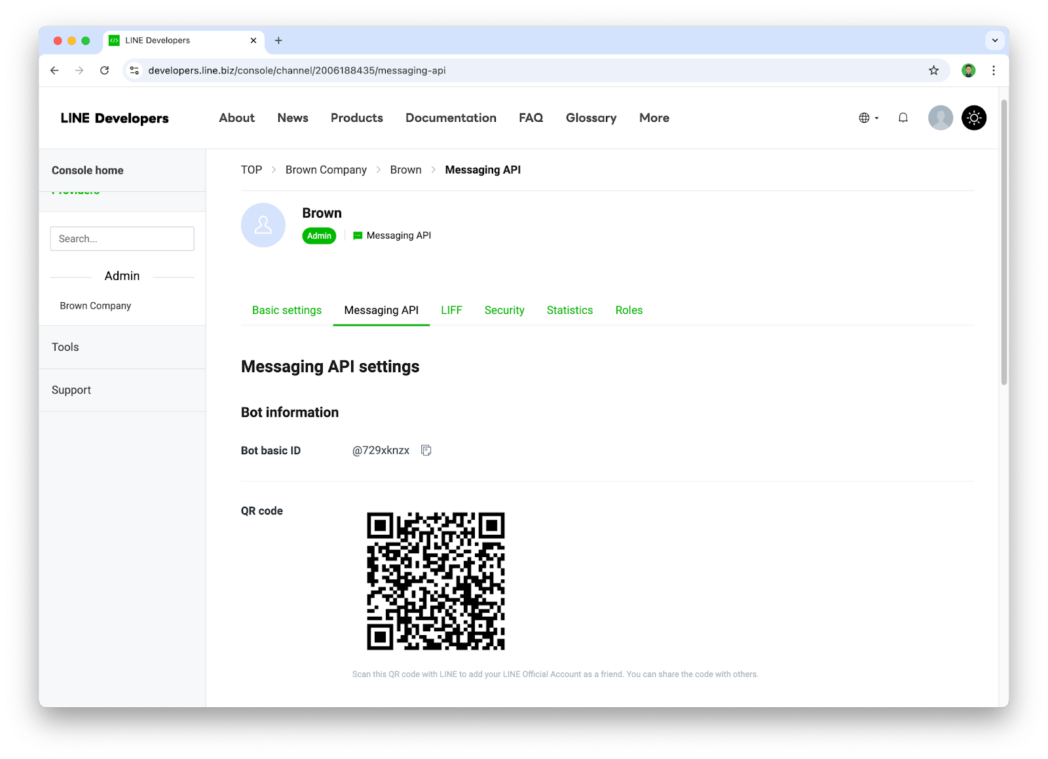Click the LINE Developers logo
Screen dimensions: 1048x759
coord(115,118)
